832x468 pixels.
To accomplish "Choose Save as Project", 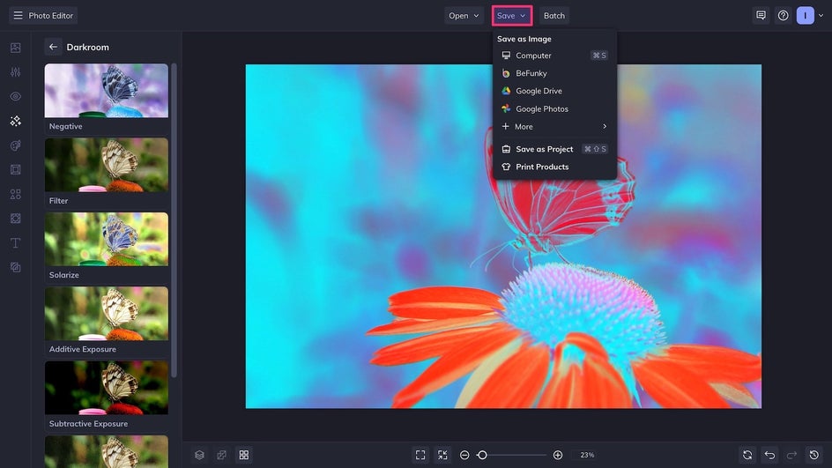I will point(554,149).
